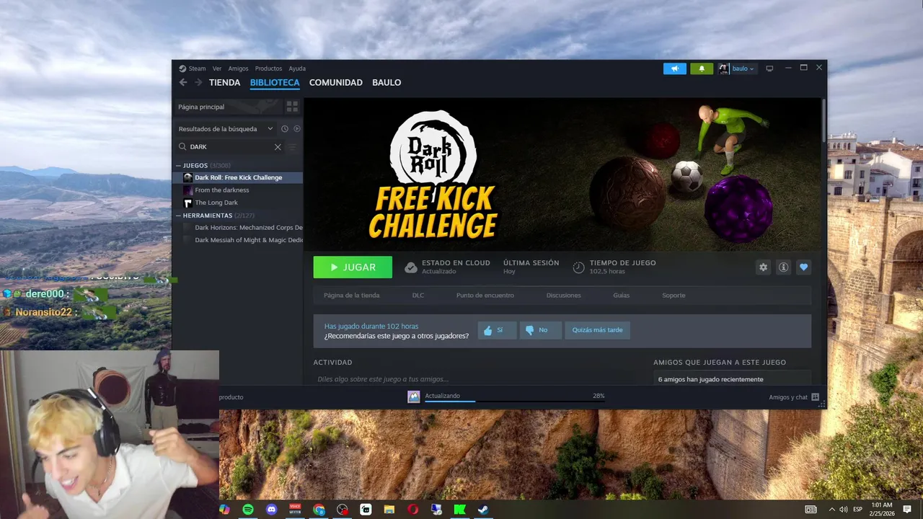Image resolution: width=923 pixels, height=519 pixels.
Task: Click the green JUGAR button
Action: [353, 267]
